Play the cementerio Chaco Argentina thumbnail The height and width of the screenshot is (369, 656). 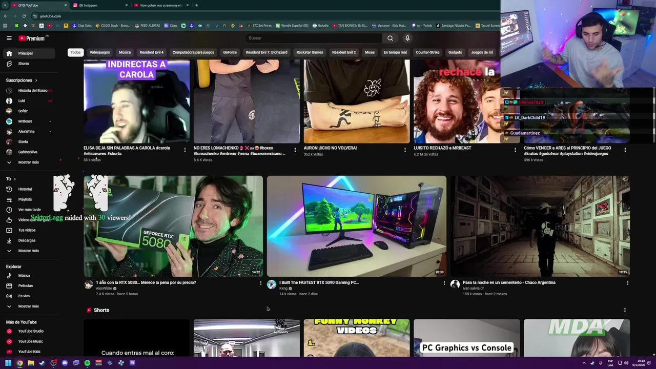pyautogui.click(x=540, y=226)
